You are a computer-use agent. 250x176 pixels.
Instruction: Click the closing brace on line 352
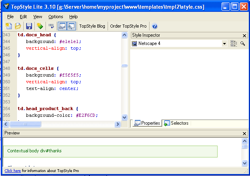(19, 95)
